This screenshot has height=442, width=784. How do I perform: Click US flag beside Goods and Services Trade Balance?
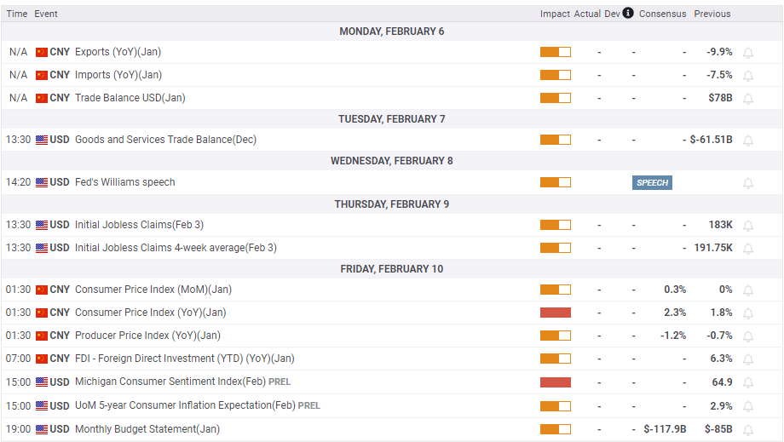pyautogui.click(x=42, y=140)
